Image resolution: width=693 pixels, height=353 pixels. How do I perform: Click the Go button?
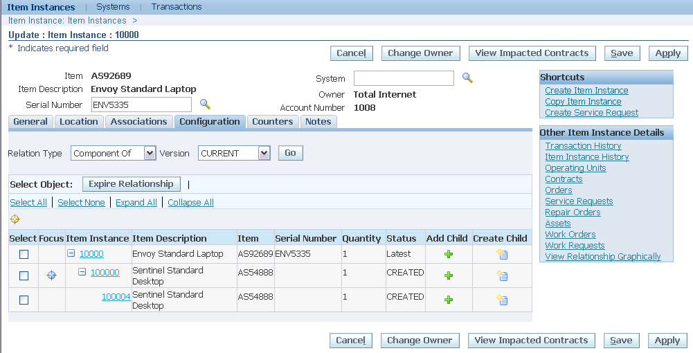(290, 153)
